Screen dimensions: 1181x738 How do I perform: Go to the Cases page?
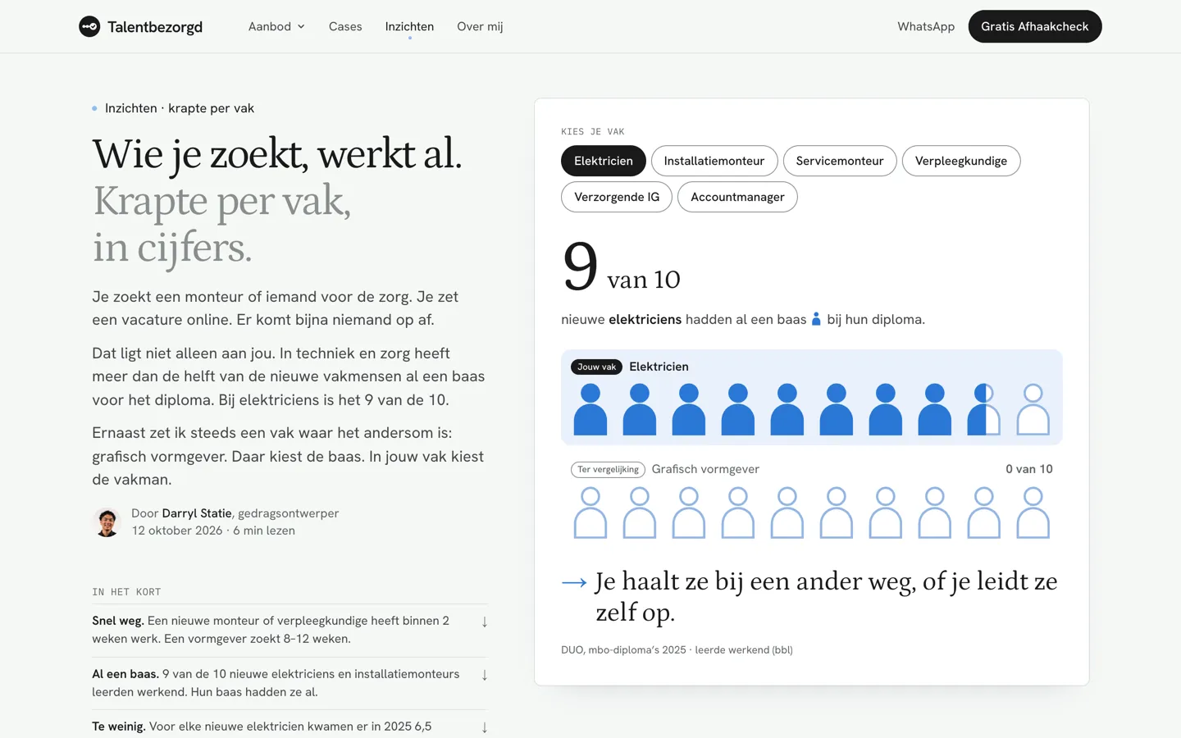click(345, 26)
